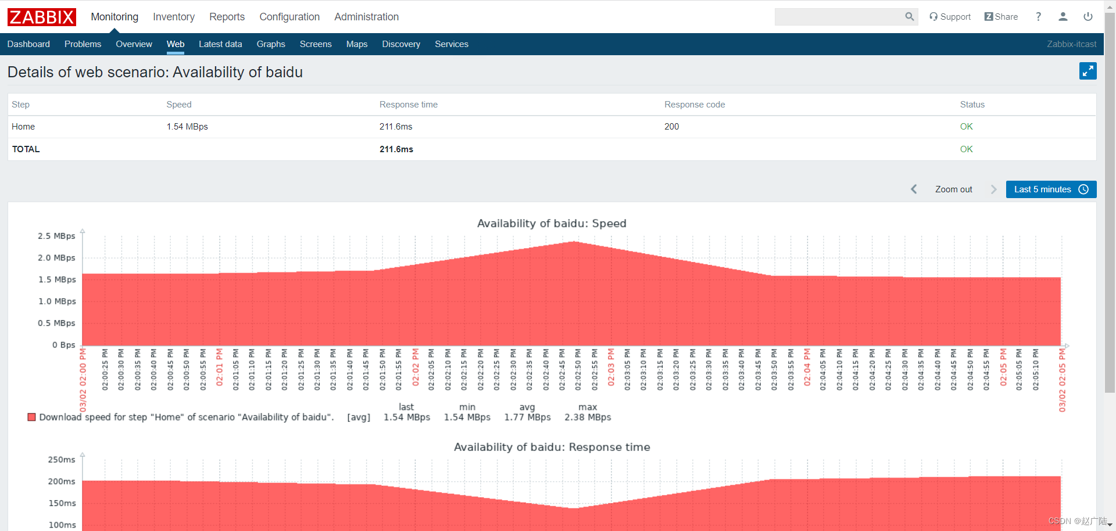
Task: Click the red legend swatch of Speed graph
Action: 31,417
